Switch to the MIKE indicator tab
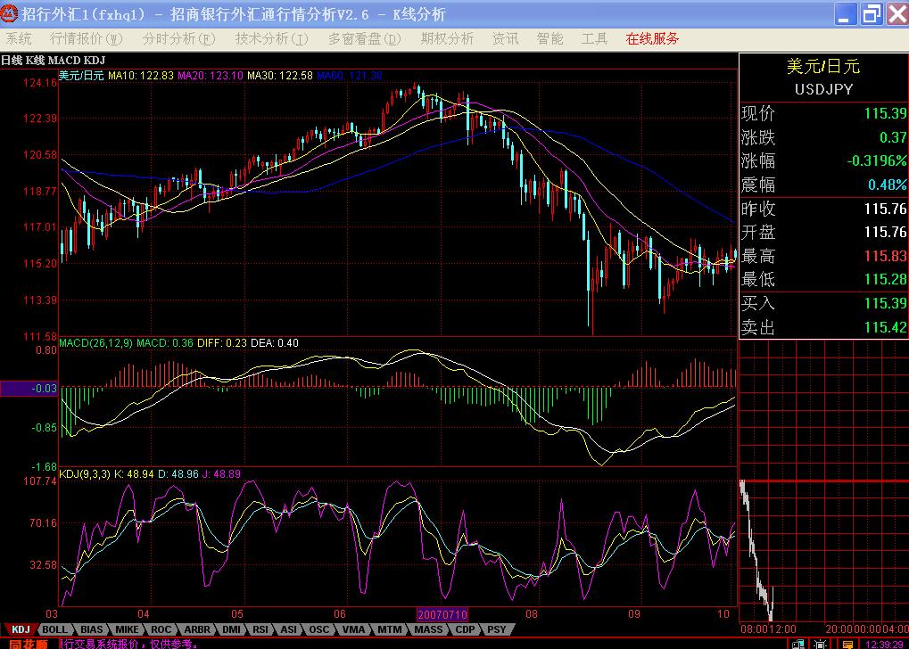Screen dimensions: 909x649 point(127,629)
